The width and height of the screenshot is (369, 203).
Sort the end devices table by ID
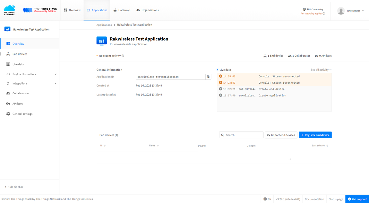[103, 146]
